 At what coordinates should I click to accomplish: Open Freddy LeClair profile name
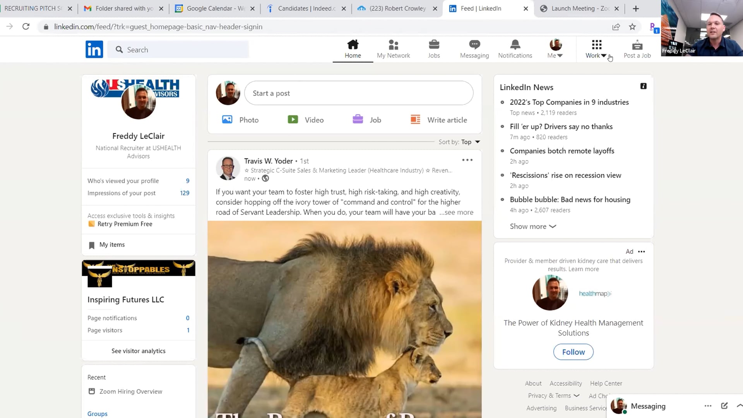(x=138, y=136)
